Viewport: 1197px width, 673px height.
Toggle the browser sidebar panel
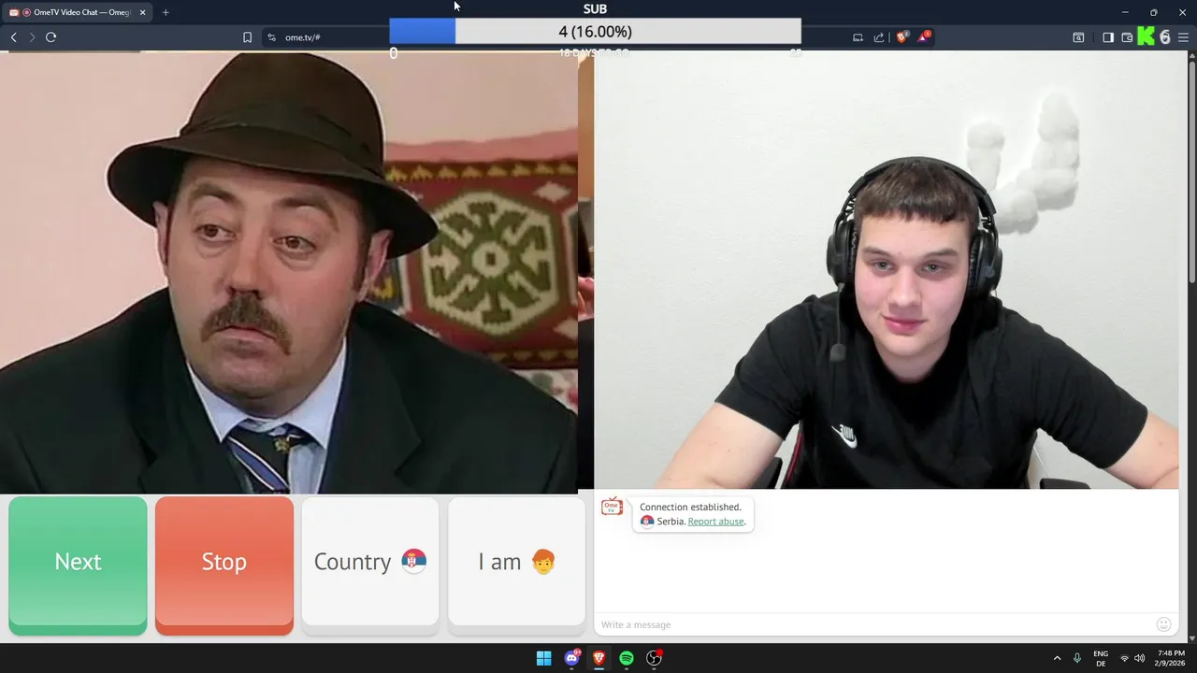1107,37
